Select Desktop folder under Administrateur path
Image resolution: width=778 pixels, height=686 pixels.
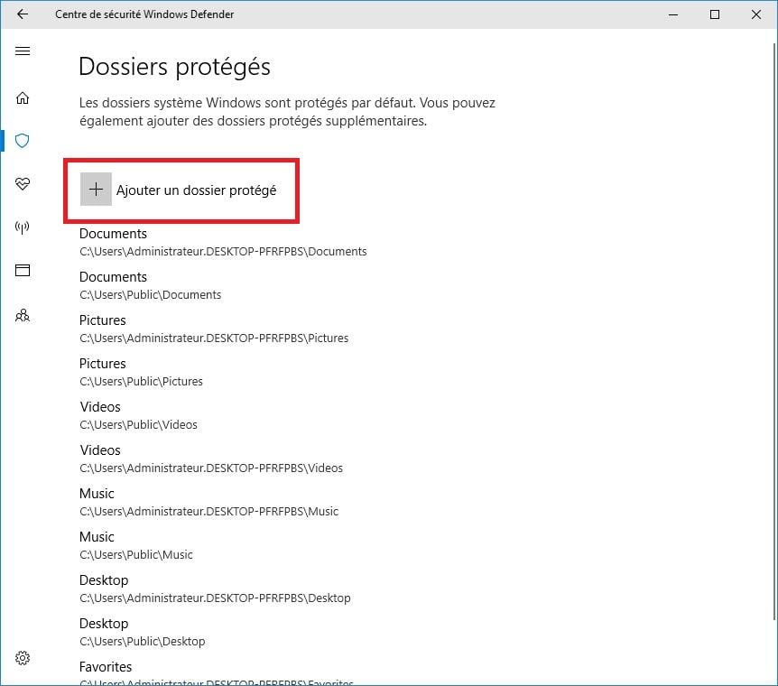click(215, 589)
